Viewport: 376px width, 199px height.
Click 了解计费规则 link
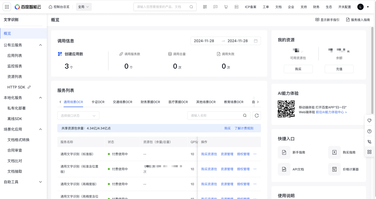(x=244, y=128)
